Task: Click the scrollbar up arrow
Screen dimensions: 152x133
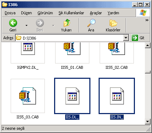Action: point(148,45)
